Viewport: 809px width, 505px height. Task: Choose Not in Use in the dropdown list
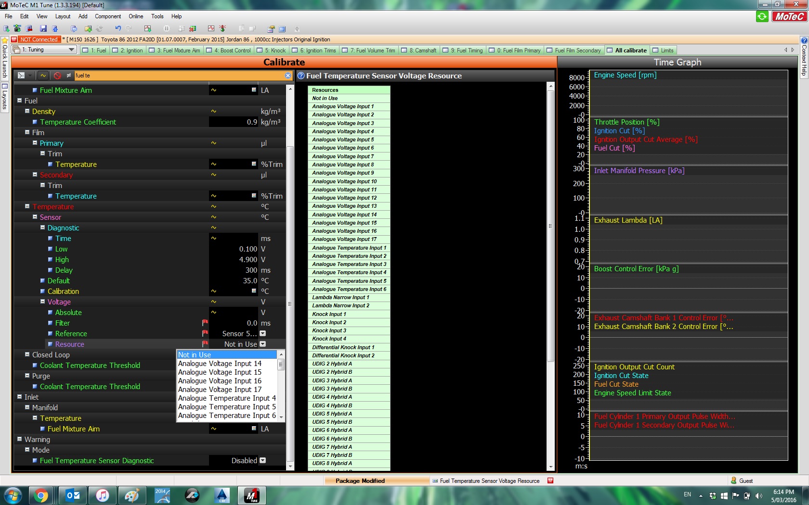click(x=227, y=354)
